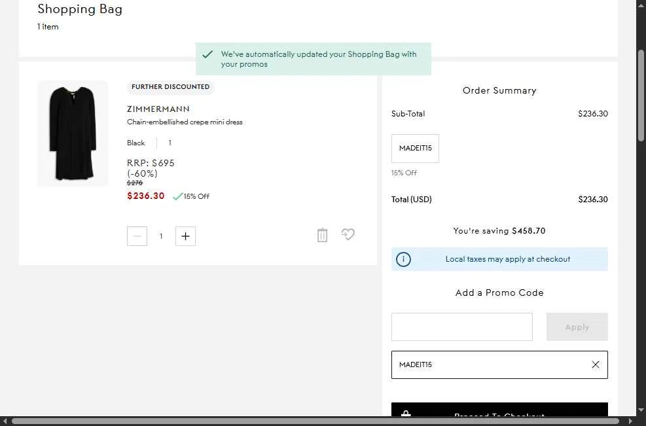Click the red $236.30 sale price
Image resolution: width=646 pixels, height=426 pixels.
[146, 196]
